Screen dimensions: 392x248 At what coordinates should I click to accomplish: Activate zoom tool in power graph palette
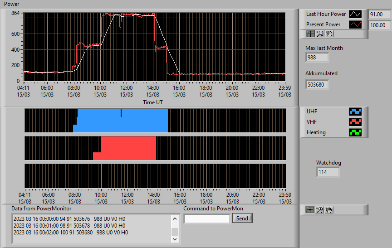pos(320,34)
